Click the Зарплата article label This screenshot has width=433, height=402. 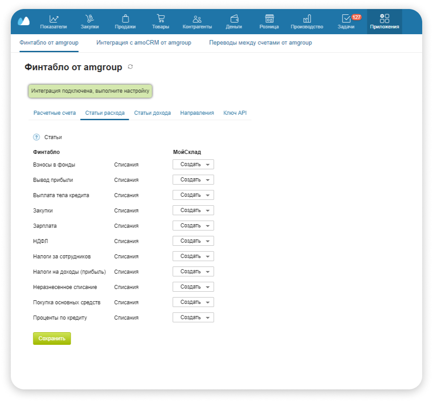(45, 226)
